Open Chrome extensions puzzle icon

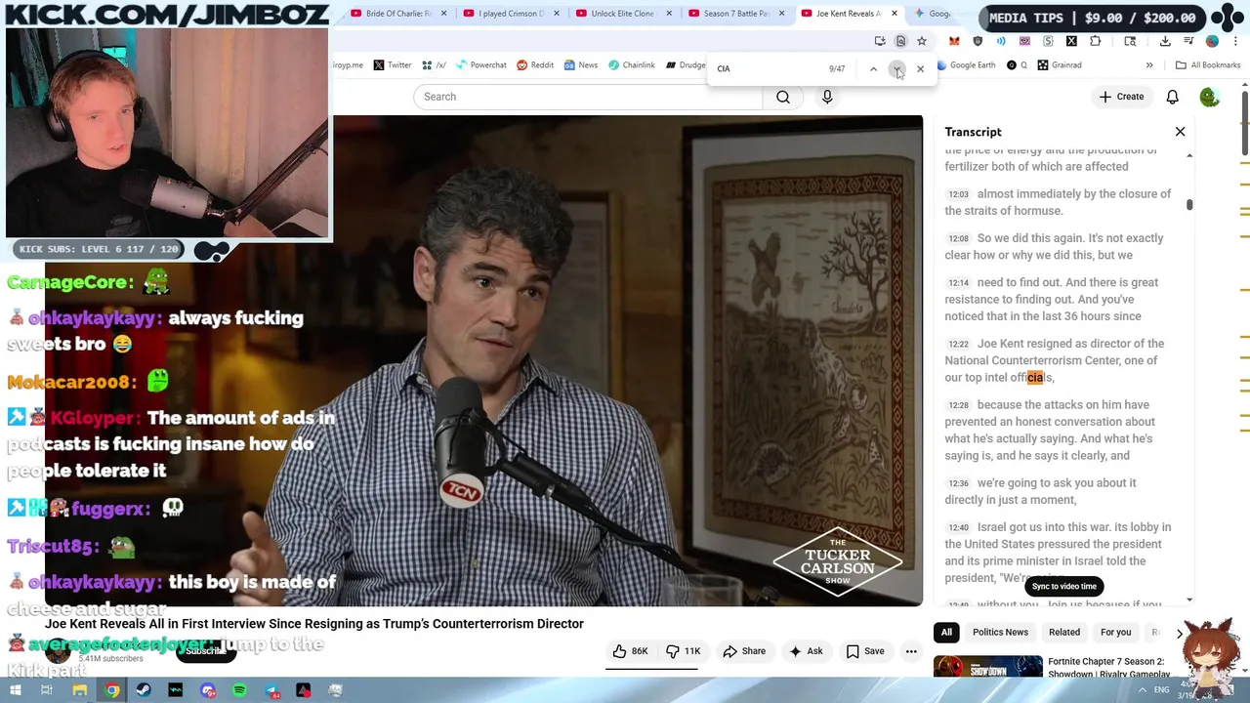pyautogui.click(x=1095, y=41)
